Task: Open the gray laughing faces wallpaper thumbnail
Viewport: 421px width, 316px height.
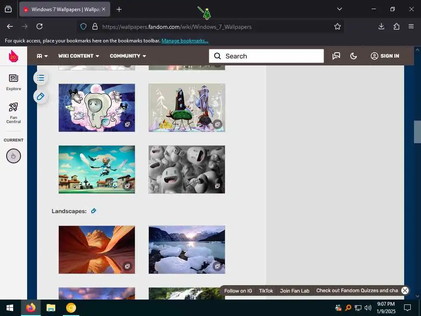Action: click(x=187, y=170)
